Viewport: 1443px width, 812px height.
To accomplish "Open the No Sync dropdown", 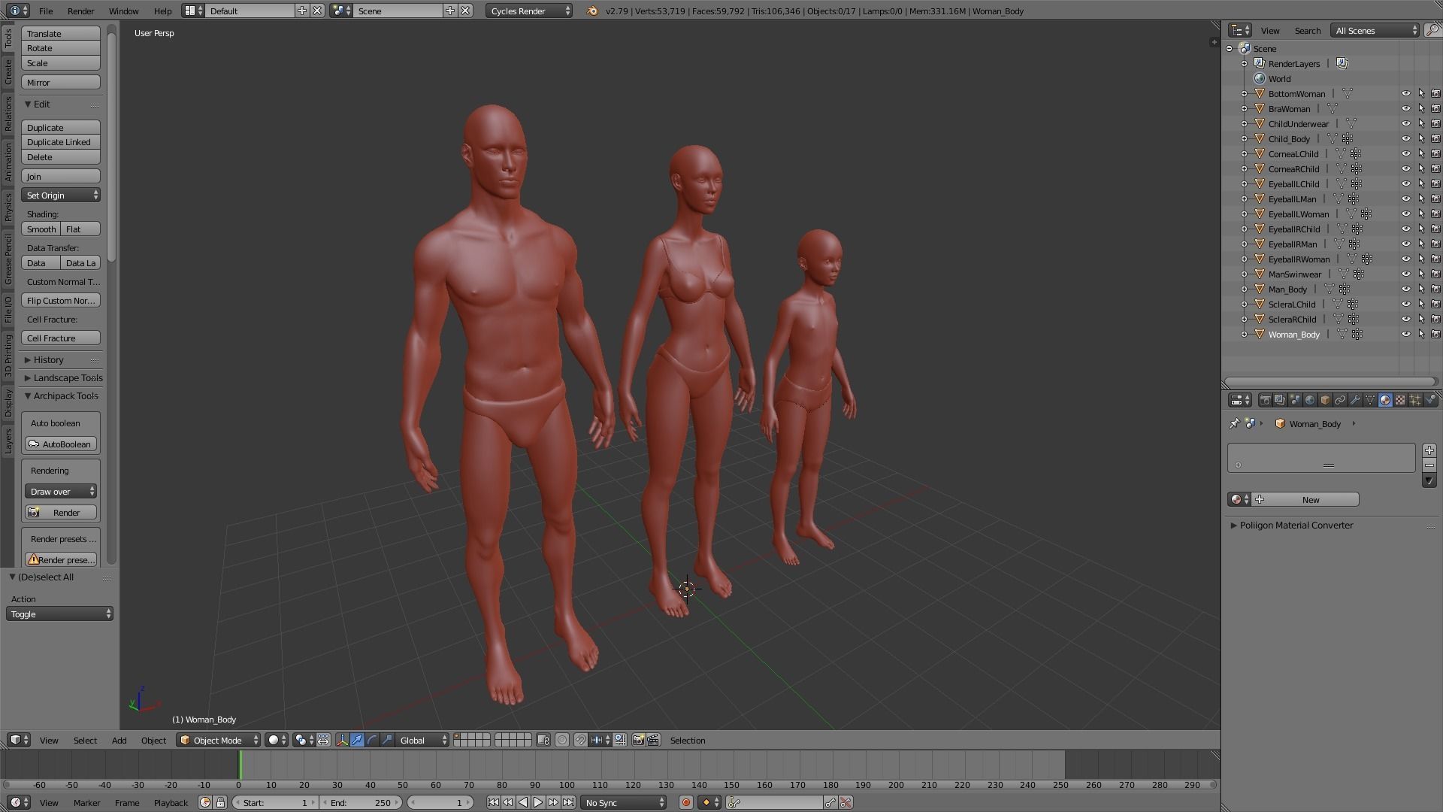I will pos(624,803).
